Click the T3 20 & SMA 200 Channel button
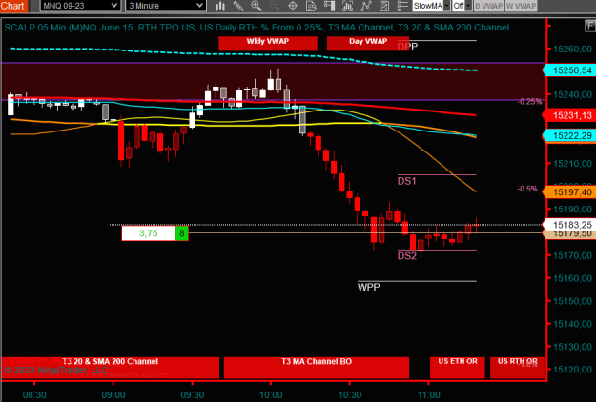This screenshot has height=402, width=596. pyautogui.click(x=111, y=368)
